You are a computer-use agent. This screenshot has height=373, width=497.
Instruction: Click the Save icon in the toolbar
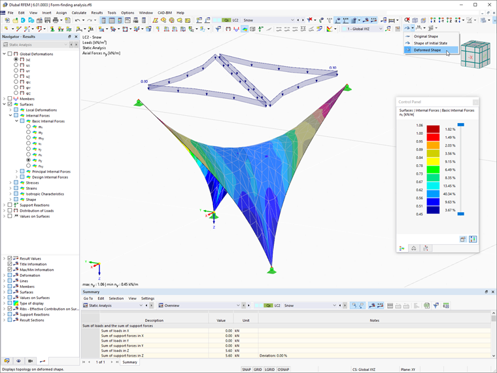point(47,20)
